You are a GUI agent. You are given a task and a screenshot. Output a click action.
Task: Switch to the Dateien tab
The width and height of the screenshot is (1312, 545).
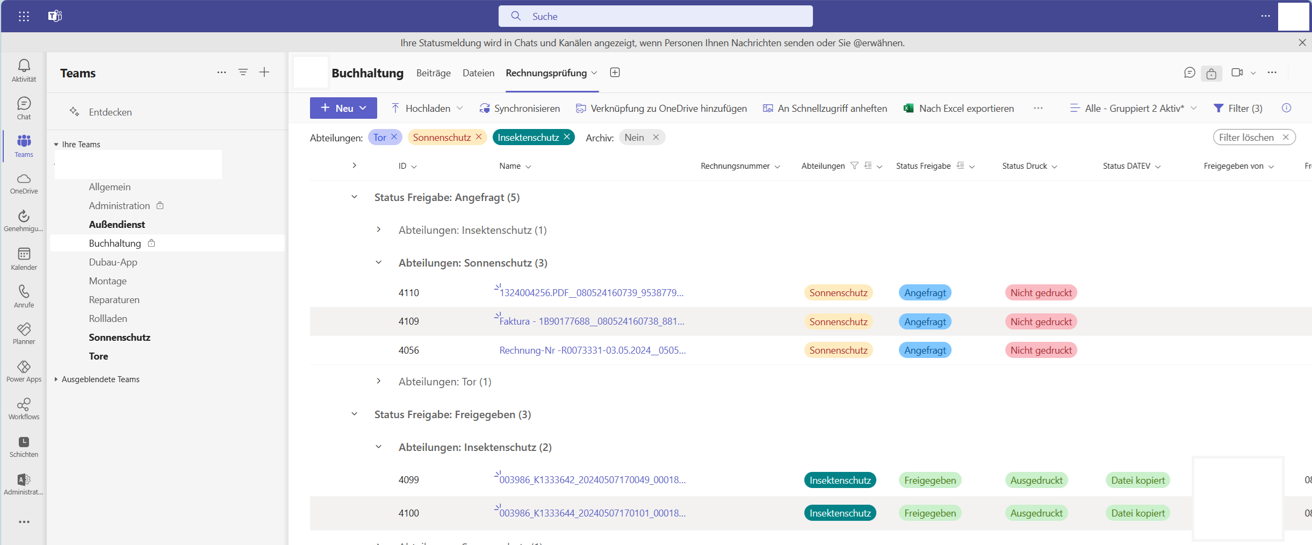point(478,73)
